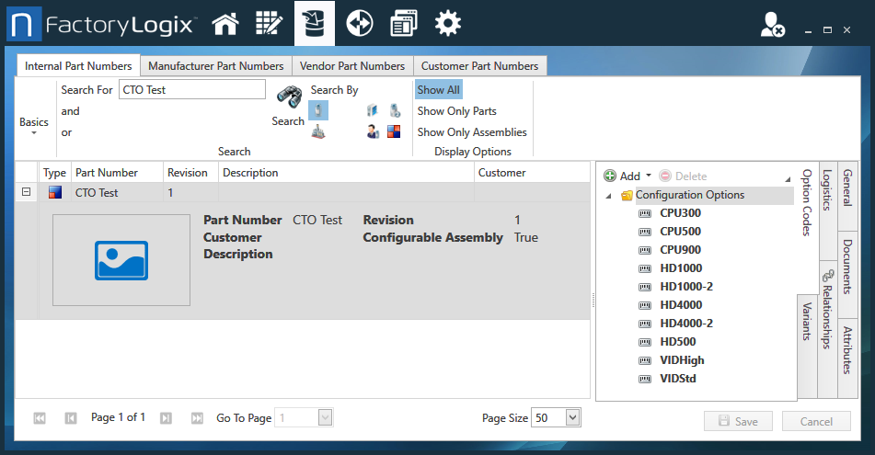875x455 pixels.
Task: Click the image placeholder for CTO Test
Action: click(x=121, y=260)
